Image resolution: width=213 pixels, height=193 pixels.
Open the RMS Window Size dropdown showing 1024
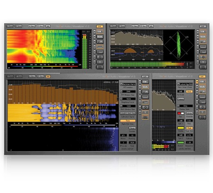(x=128, y=106)
